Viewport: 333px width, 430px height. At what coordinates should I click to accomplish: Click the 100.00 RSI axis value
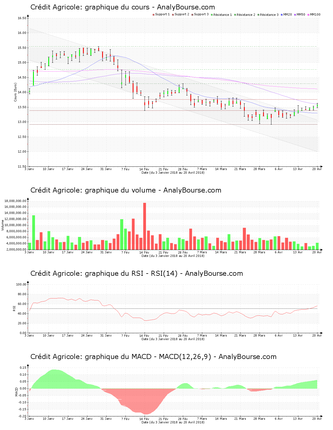[x=21, y=284]
